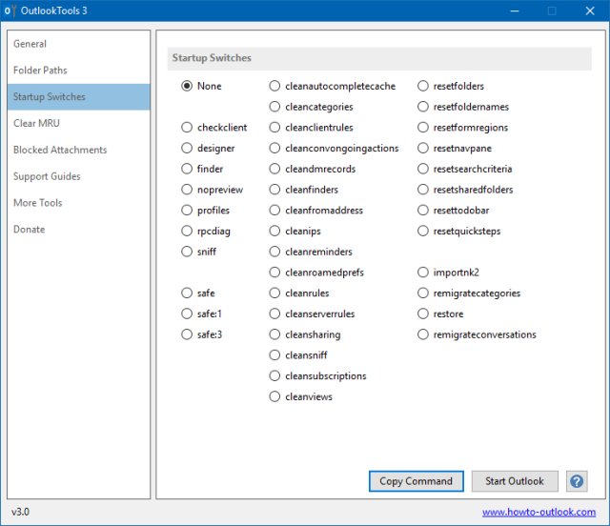Choose the safe startup switch
610x526 pixels.
(x=187, y=293)
